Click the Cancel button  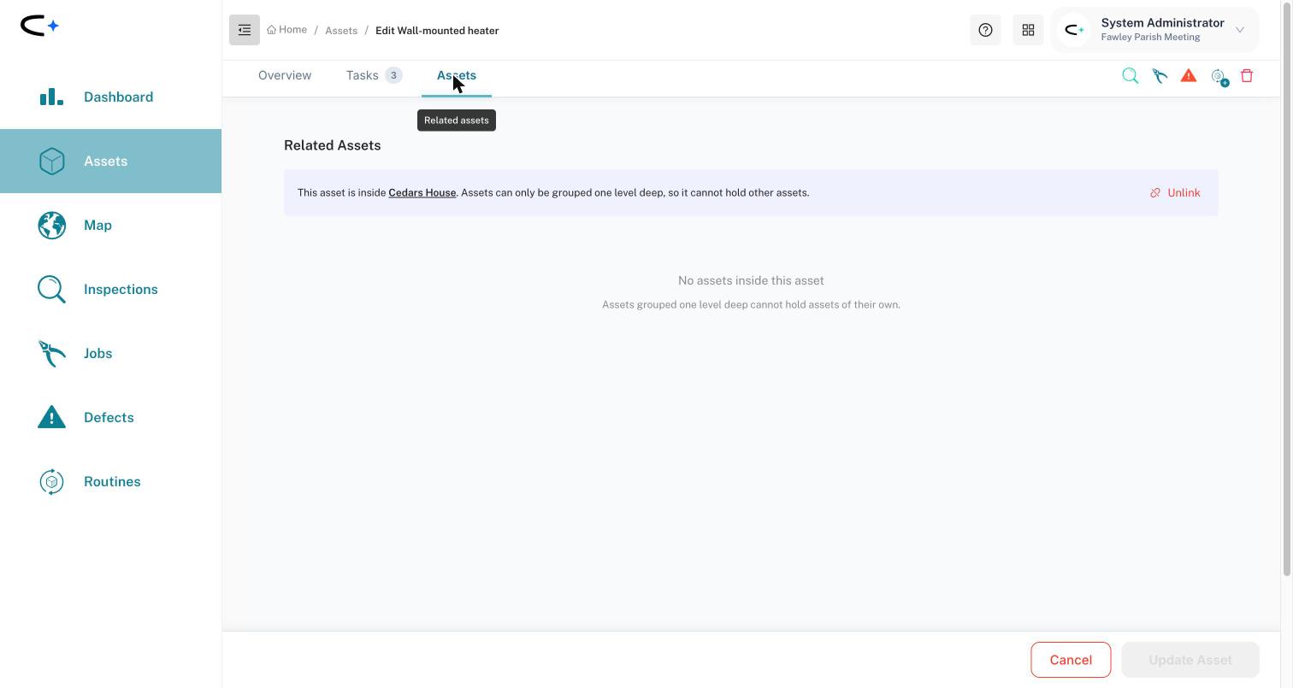1071,660
